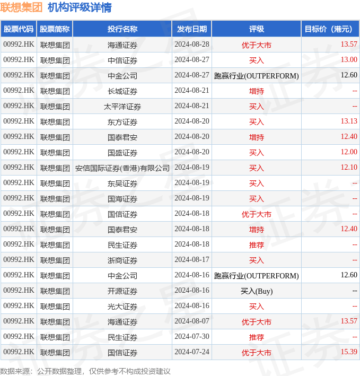Select 买入 rating in 浙商证券 row
The width and height of the screenshot is (360, 376).
pyautogui.click(x=257, y=260)
